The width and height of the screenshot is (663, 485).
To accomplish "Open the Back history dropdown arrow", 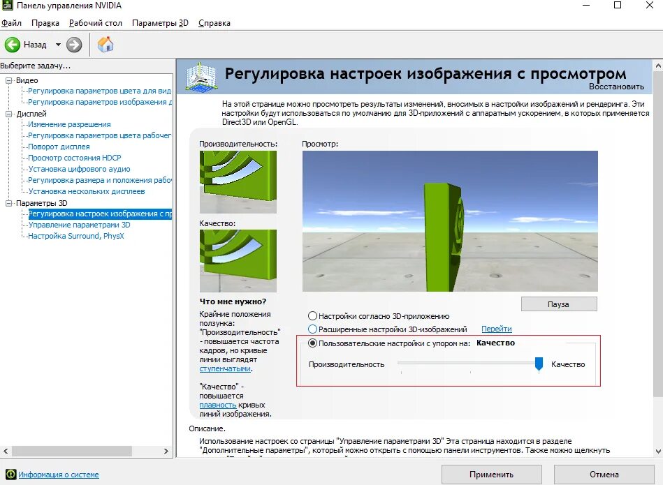I will 59,45.
